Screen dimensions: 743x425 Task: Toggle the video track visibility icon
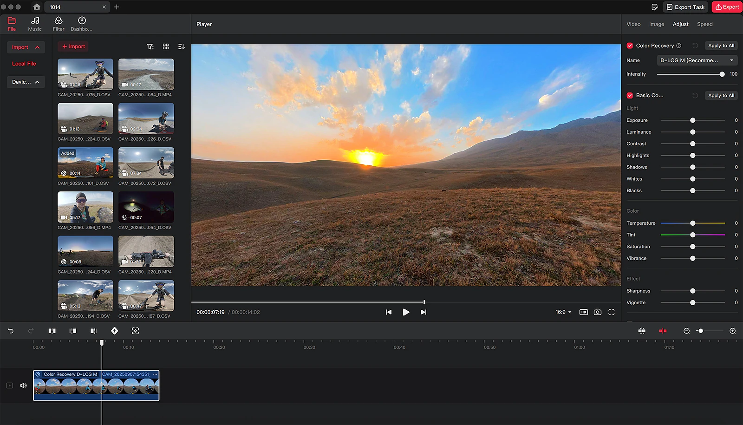click(9, 386)
